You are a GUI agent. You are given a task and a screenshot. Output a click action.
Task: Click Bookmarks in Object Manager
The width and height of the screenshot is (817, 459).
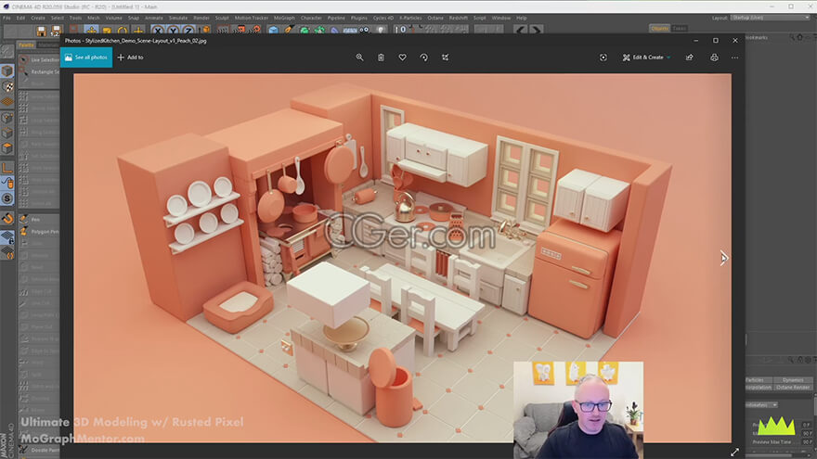tap(757, 37)
